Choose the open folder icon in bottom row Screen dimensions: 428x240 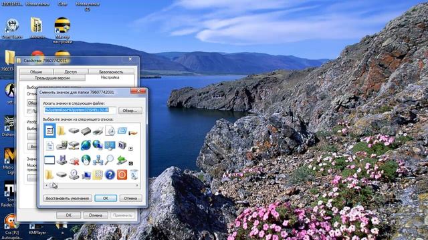(49, 175)
